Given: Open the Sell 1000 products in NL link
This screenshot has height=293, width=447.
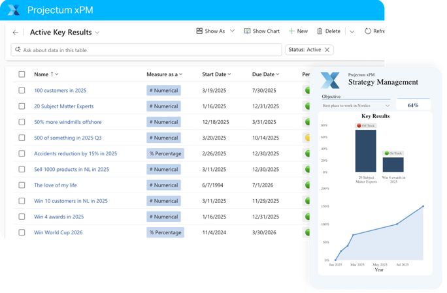Looking at the screenshot, I should click(x=71, y=170).
